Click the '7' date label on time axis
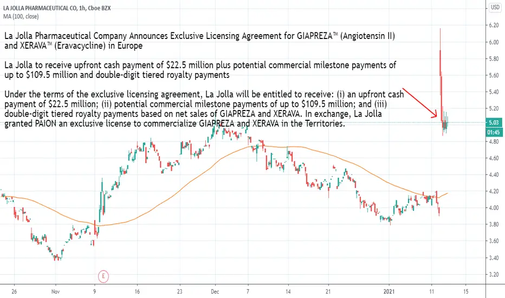505x298 pixels. [x=248, y=291]
